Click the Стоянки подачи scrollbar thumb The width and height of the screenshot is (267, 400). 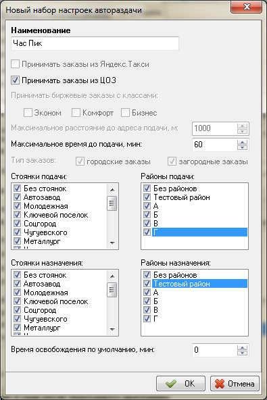coord(112,203)
